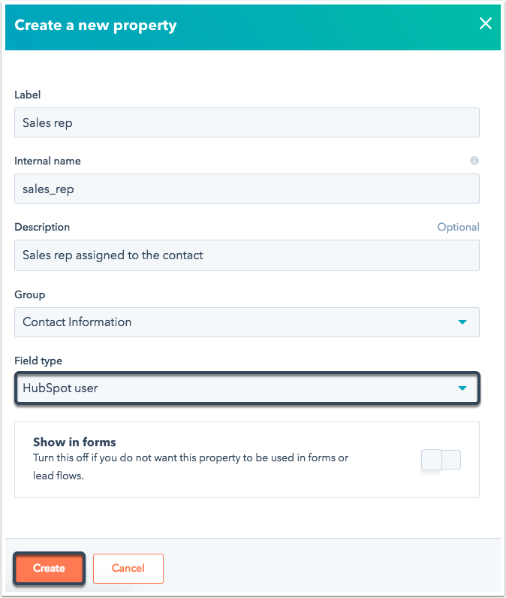Open the HubSpot user field type dropdown
This screenshot has height=598, width=506.
[247, 388]
